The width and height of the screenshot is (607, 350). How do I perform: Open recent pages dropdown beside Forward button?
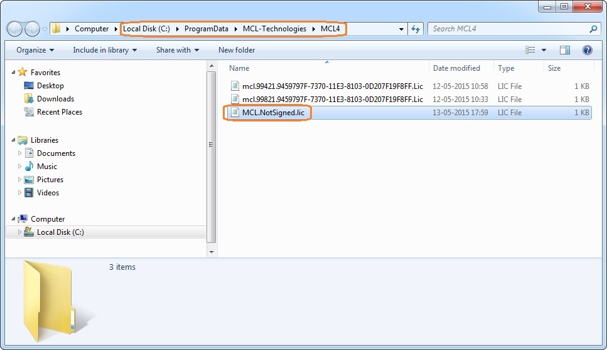tap(45, 29)
